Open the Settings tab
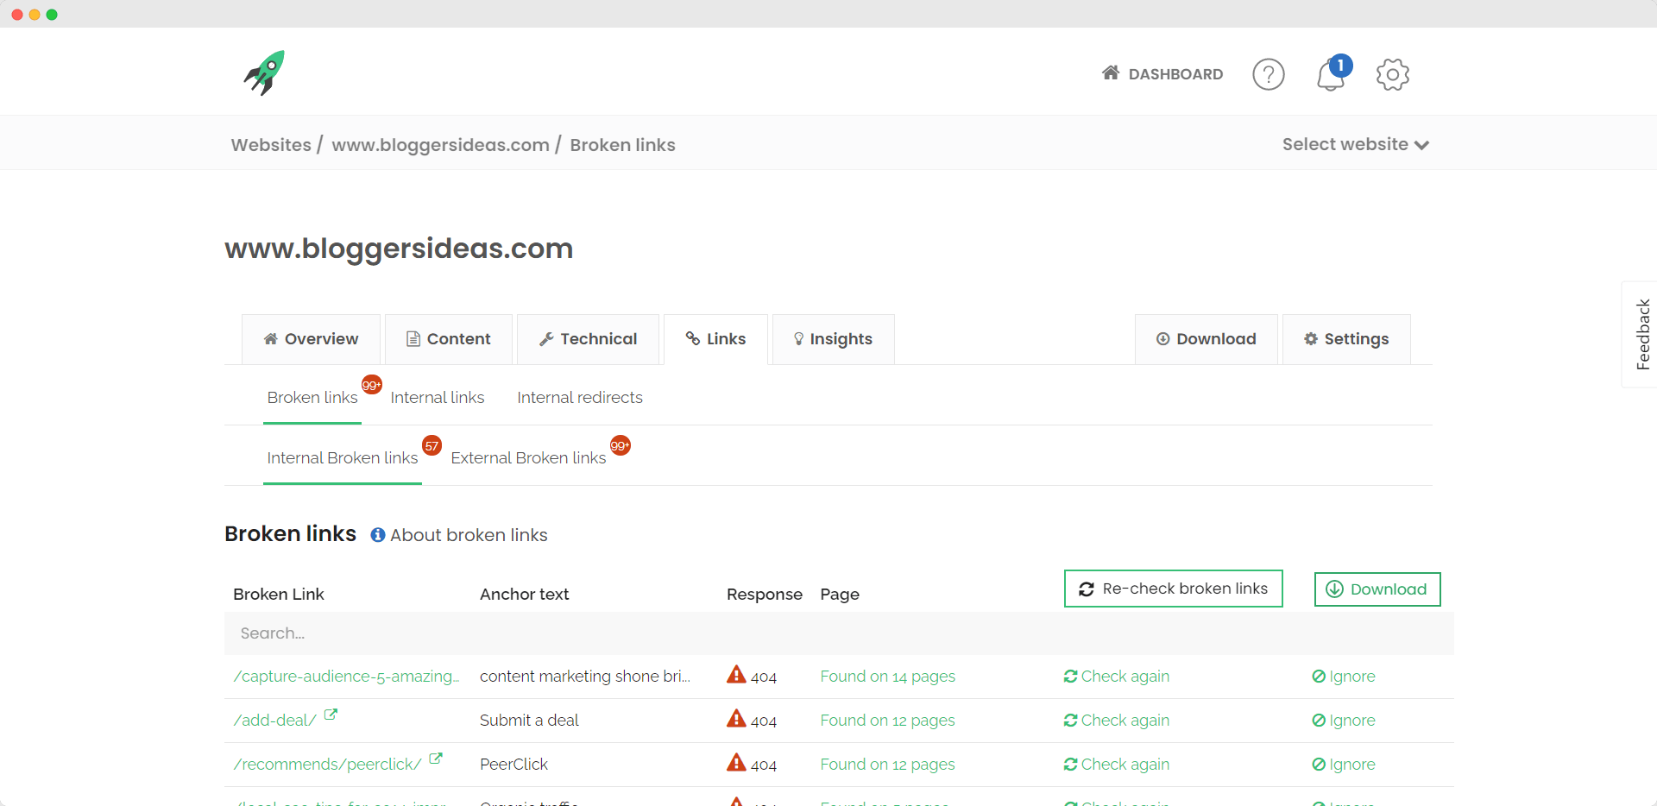The width and height of the screenshot is (1657, 806). (x=1346, y=339)
